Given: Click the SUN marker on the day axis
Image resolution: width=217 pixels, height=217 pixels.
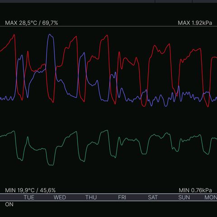Looking at the screenshot, I should click(x=184, y=198).
